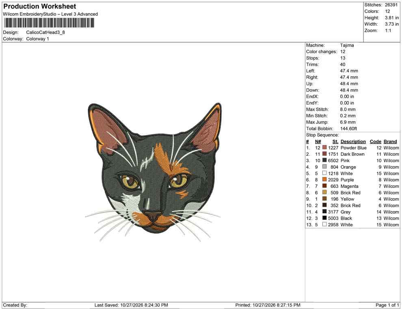The image size is (402, 309).
Task: Click the 'Production Worksheet' title
Action: tap(40, 6)
